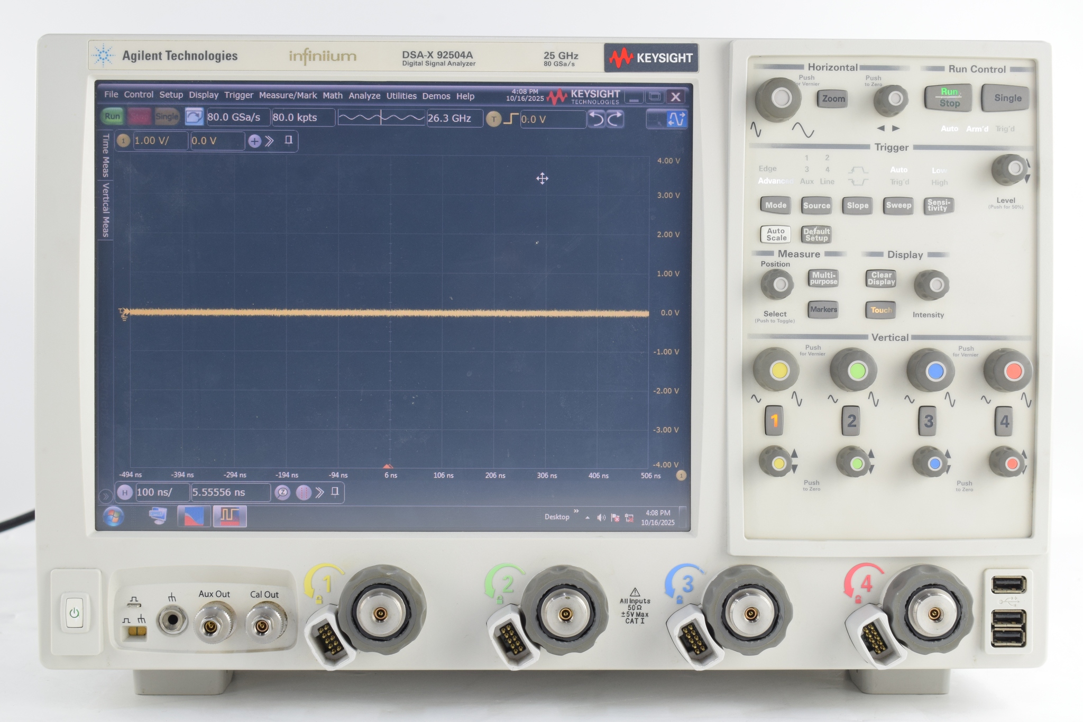The height and width of the screenshot is (722, 1083).
Task: Click the Action Center flag tray icon
Action: [x=615, y=518]
